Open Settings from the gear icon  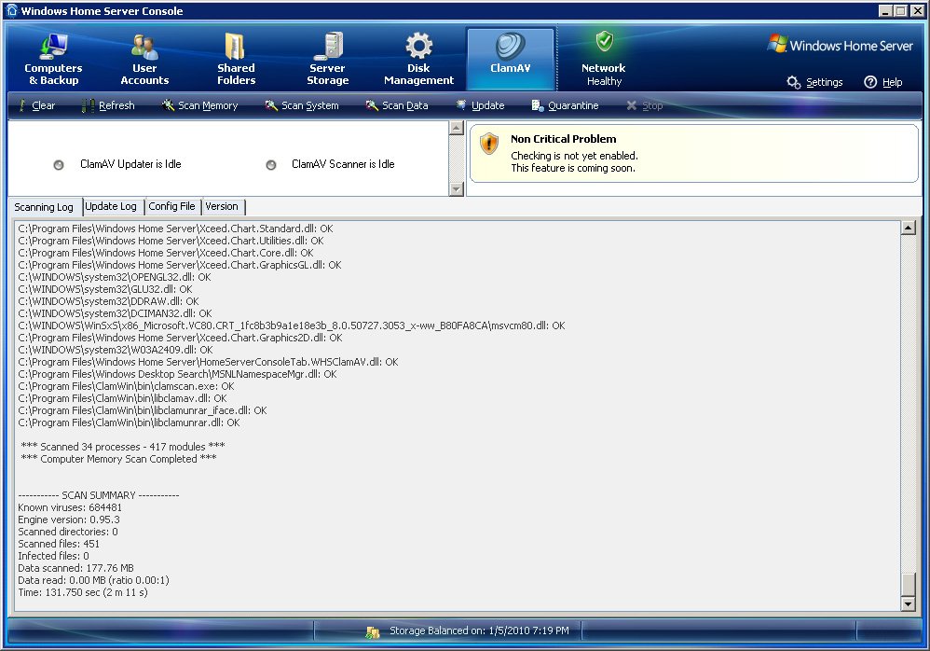pos(793,82)
